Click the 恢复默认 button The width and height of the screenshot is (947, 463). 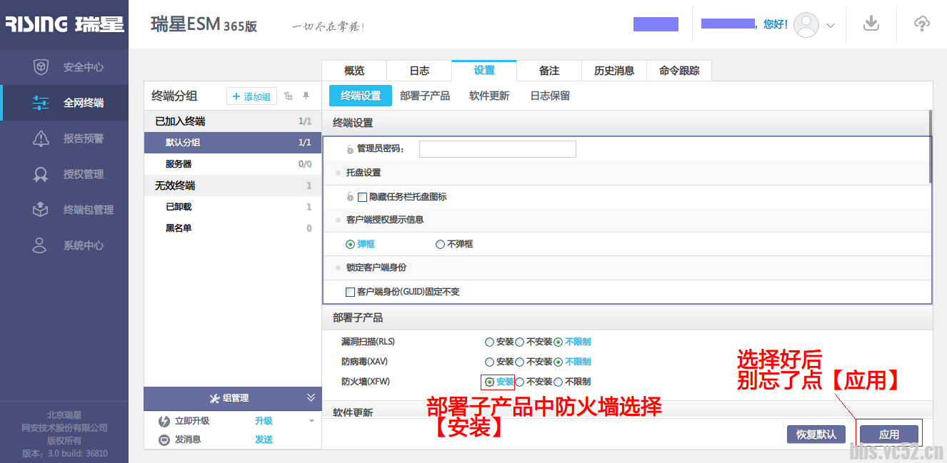[x=816, y=434]
